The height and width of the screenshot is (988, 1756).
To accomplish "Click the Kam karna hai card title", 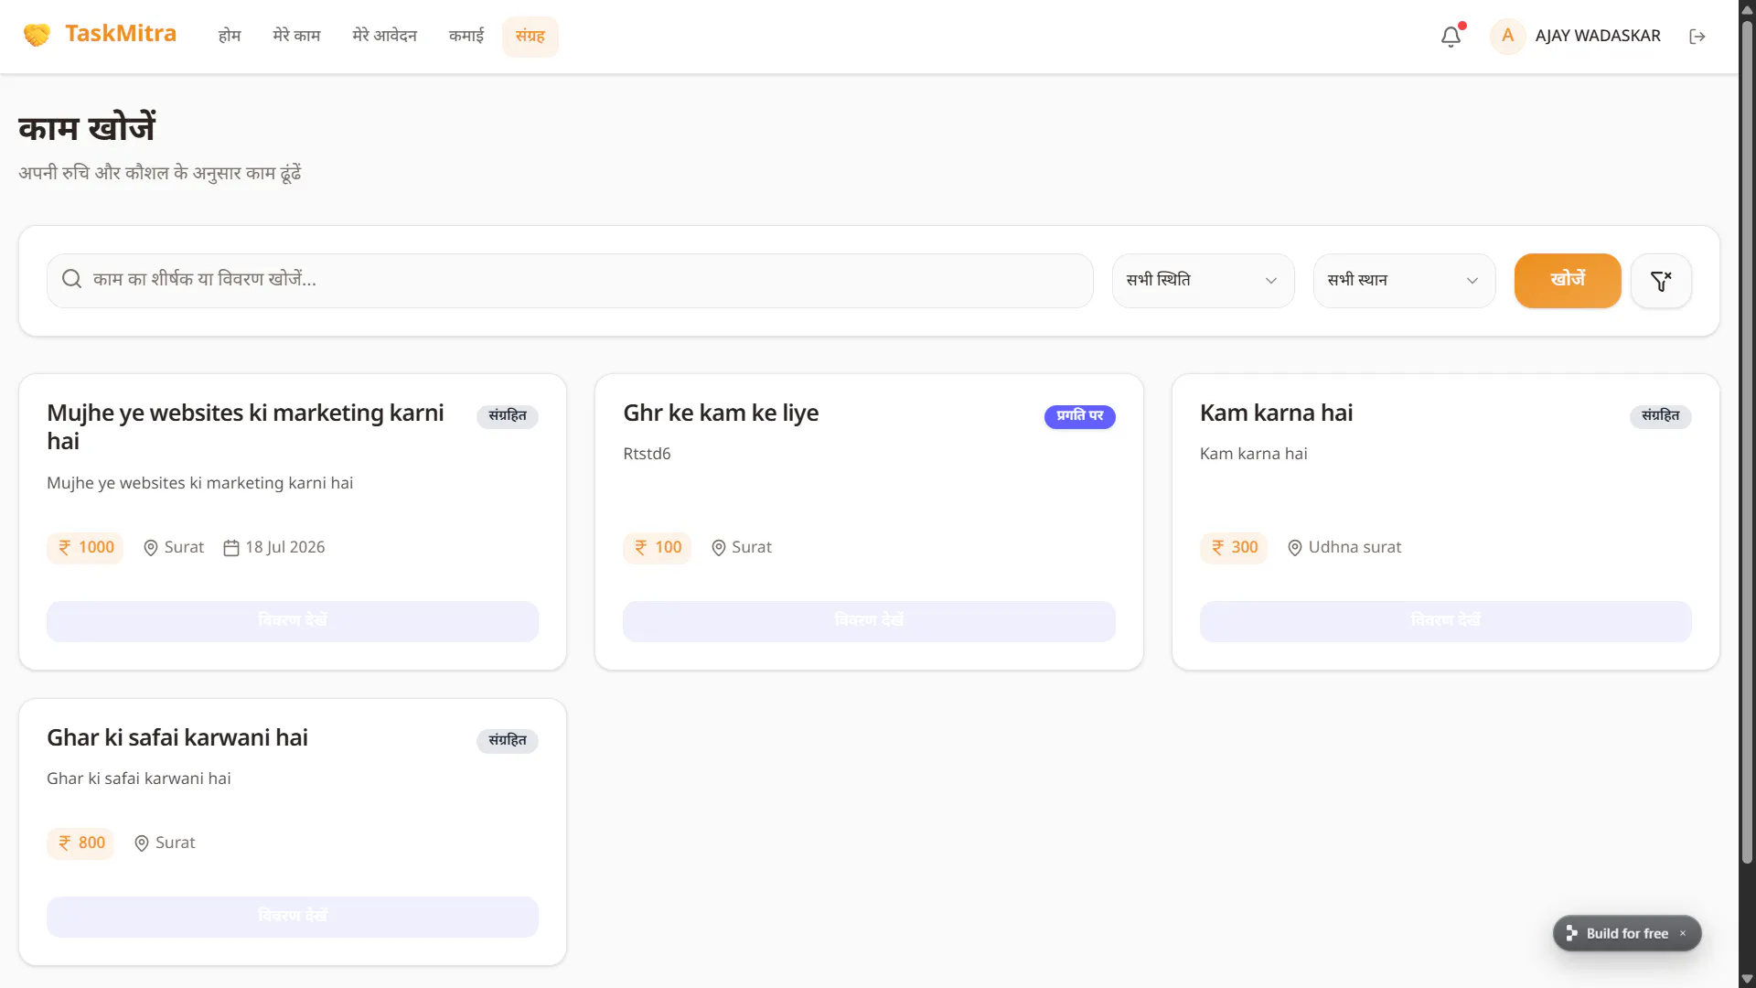I will 1276,413.
